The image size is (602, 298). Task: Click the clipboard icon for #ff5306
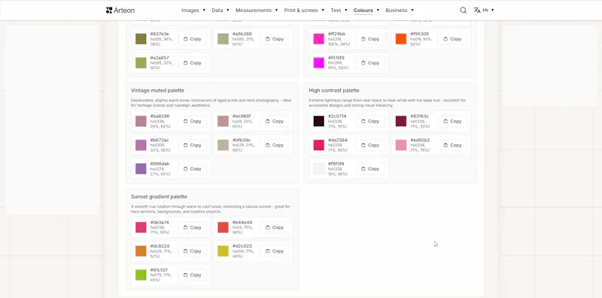pyautogui.click(x=445, y=39)
